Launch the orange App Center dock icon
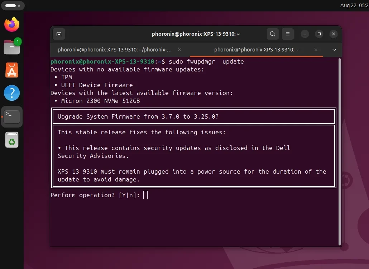Image resolution: width=369 pixels, height=269 pixels. [x=12, y=70]
